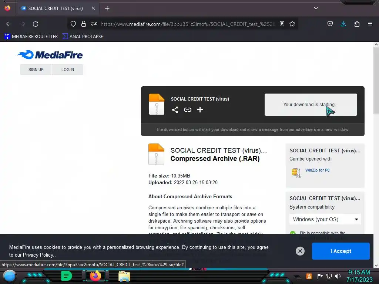Click the RAR archive icon beside Compressed Archive
379x284 pixels.
pyautogui.click(x=156, y=154)
